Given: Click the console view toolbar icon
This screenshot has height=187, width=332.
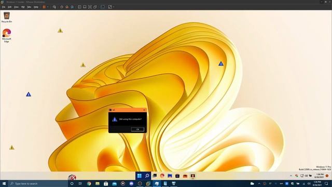Looking at the screenshot, I should 103,7.
